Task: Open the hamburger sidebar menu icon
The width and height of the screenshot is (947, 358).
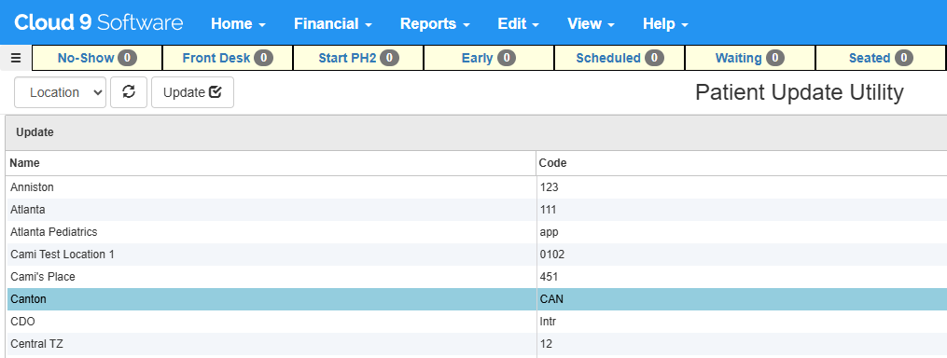Action: (x=16, y=58)
